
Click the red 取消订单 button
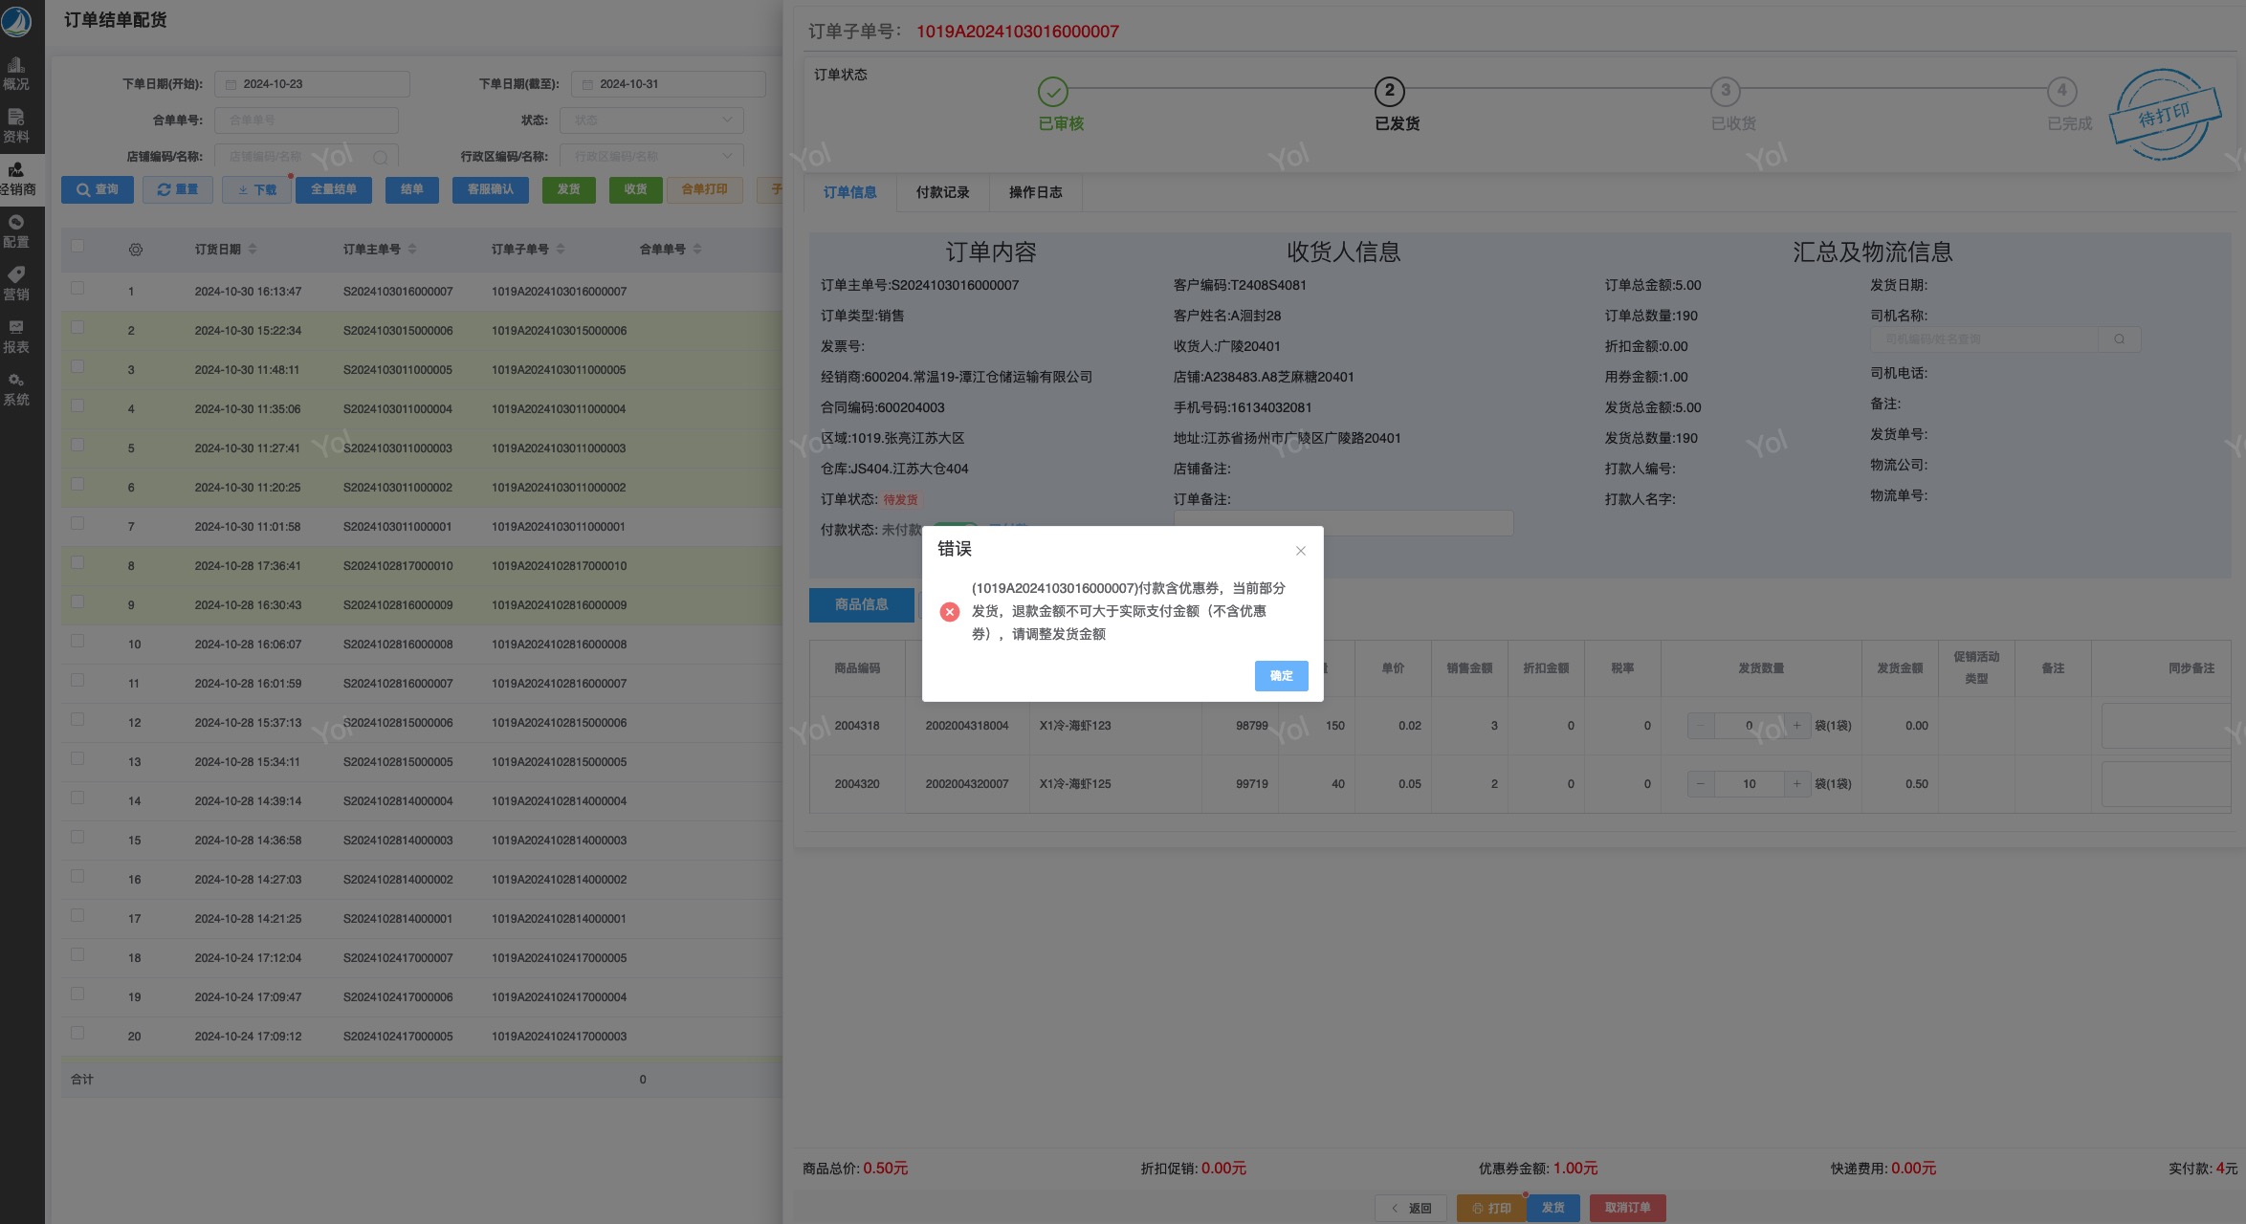point(1627,1208)
